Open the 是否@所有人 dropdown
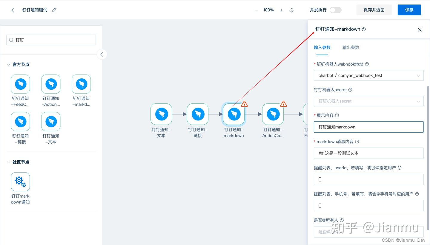 tap(368, 232)
